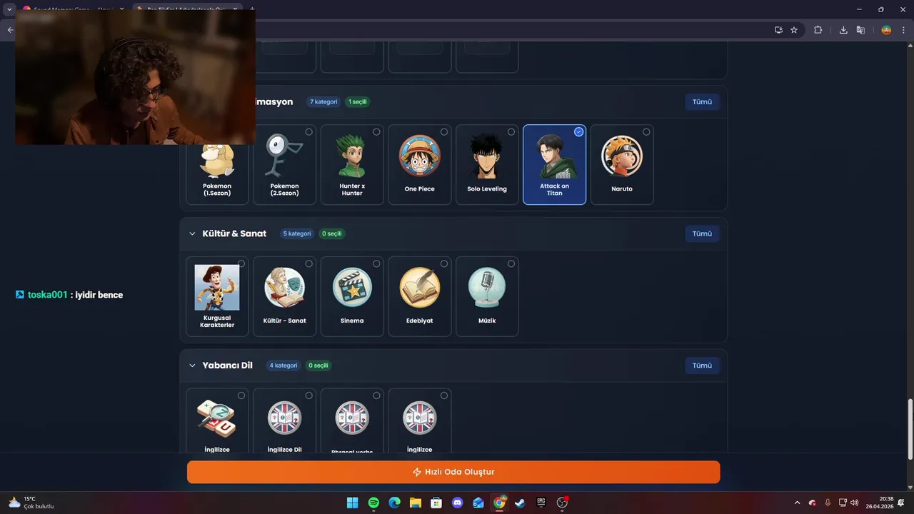Open the Windows Start menu
Viewport: 914px width, 514px height.
coord(352,503)
